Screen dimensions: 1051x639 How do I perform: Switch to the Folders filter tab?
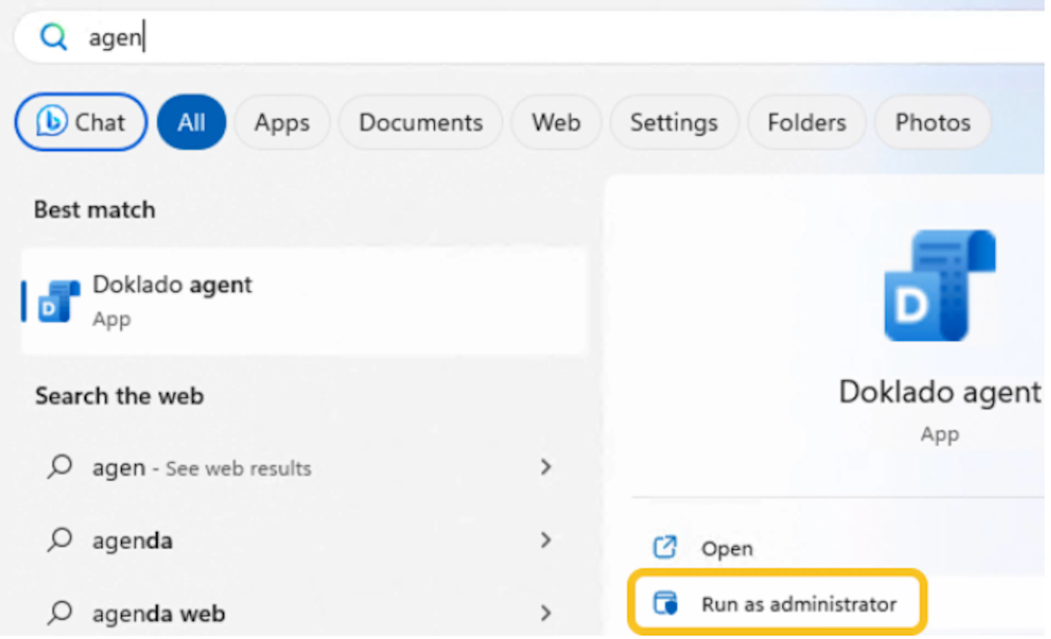pos(807,122)
